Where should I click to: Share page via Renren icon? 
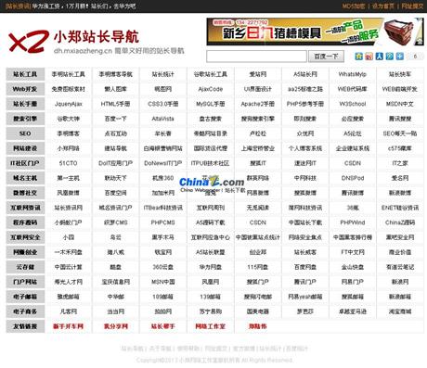(379, 57)
